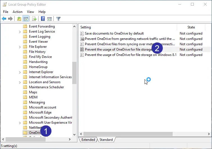Click the Filter funnel toolbar icon
Image resolution: width=212 pixels, height=149 pixels.
click(x=58, y=19)
